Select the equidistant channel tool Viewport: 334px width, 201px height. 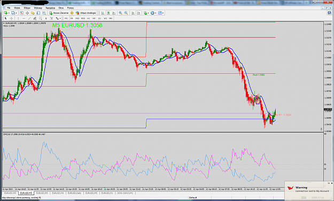click(35, 18)
